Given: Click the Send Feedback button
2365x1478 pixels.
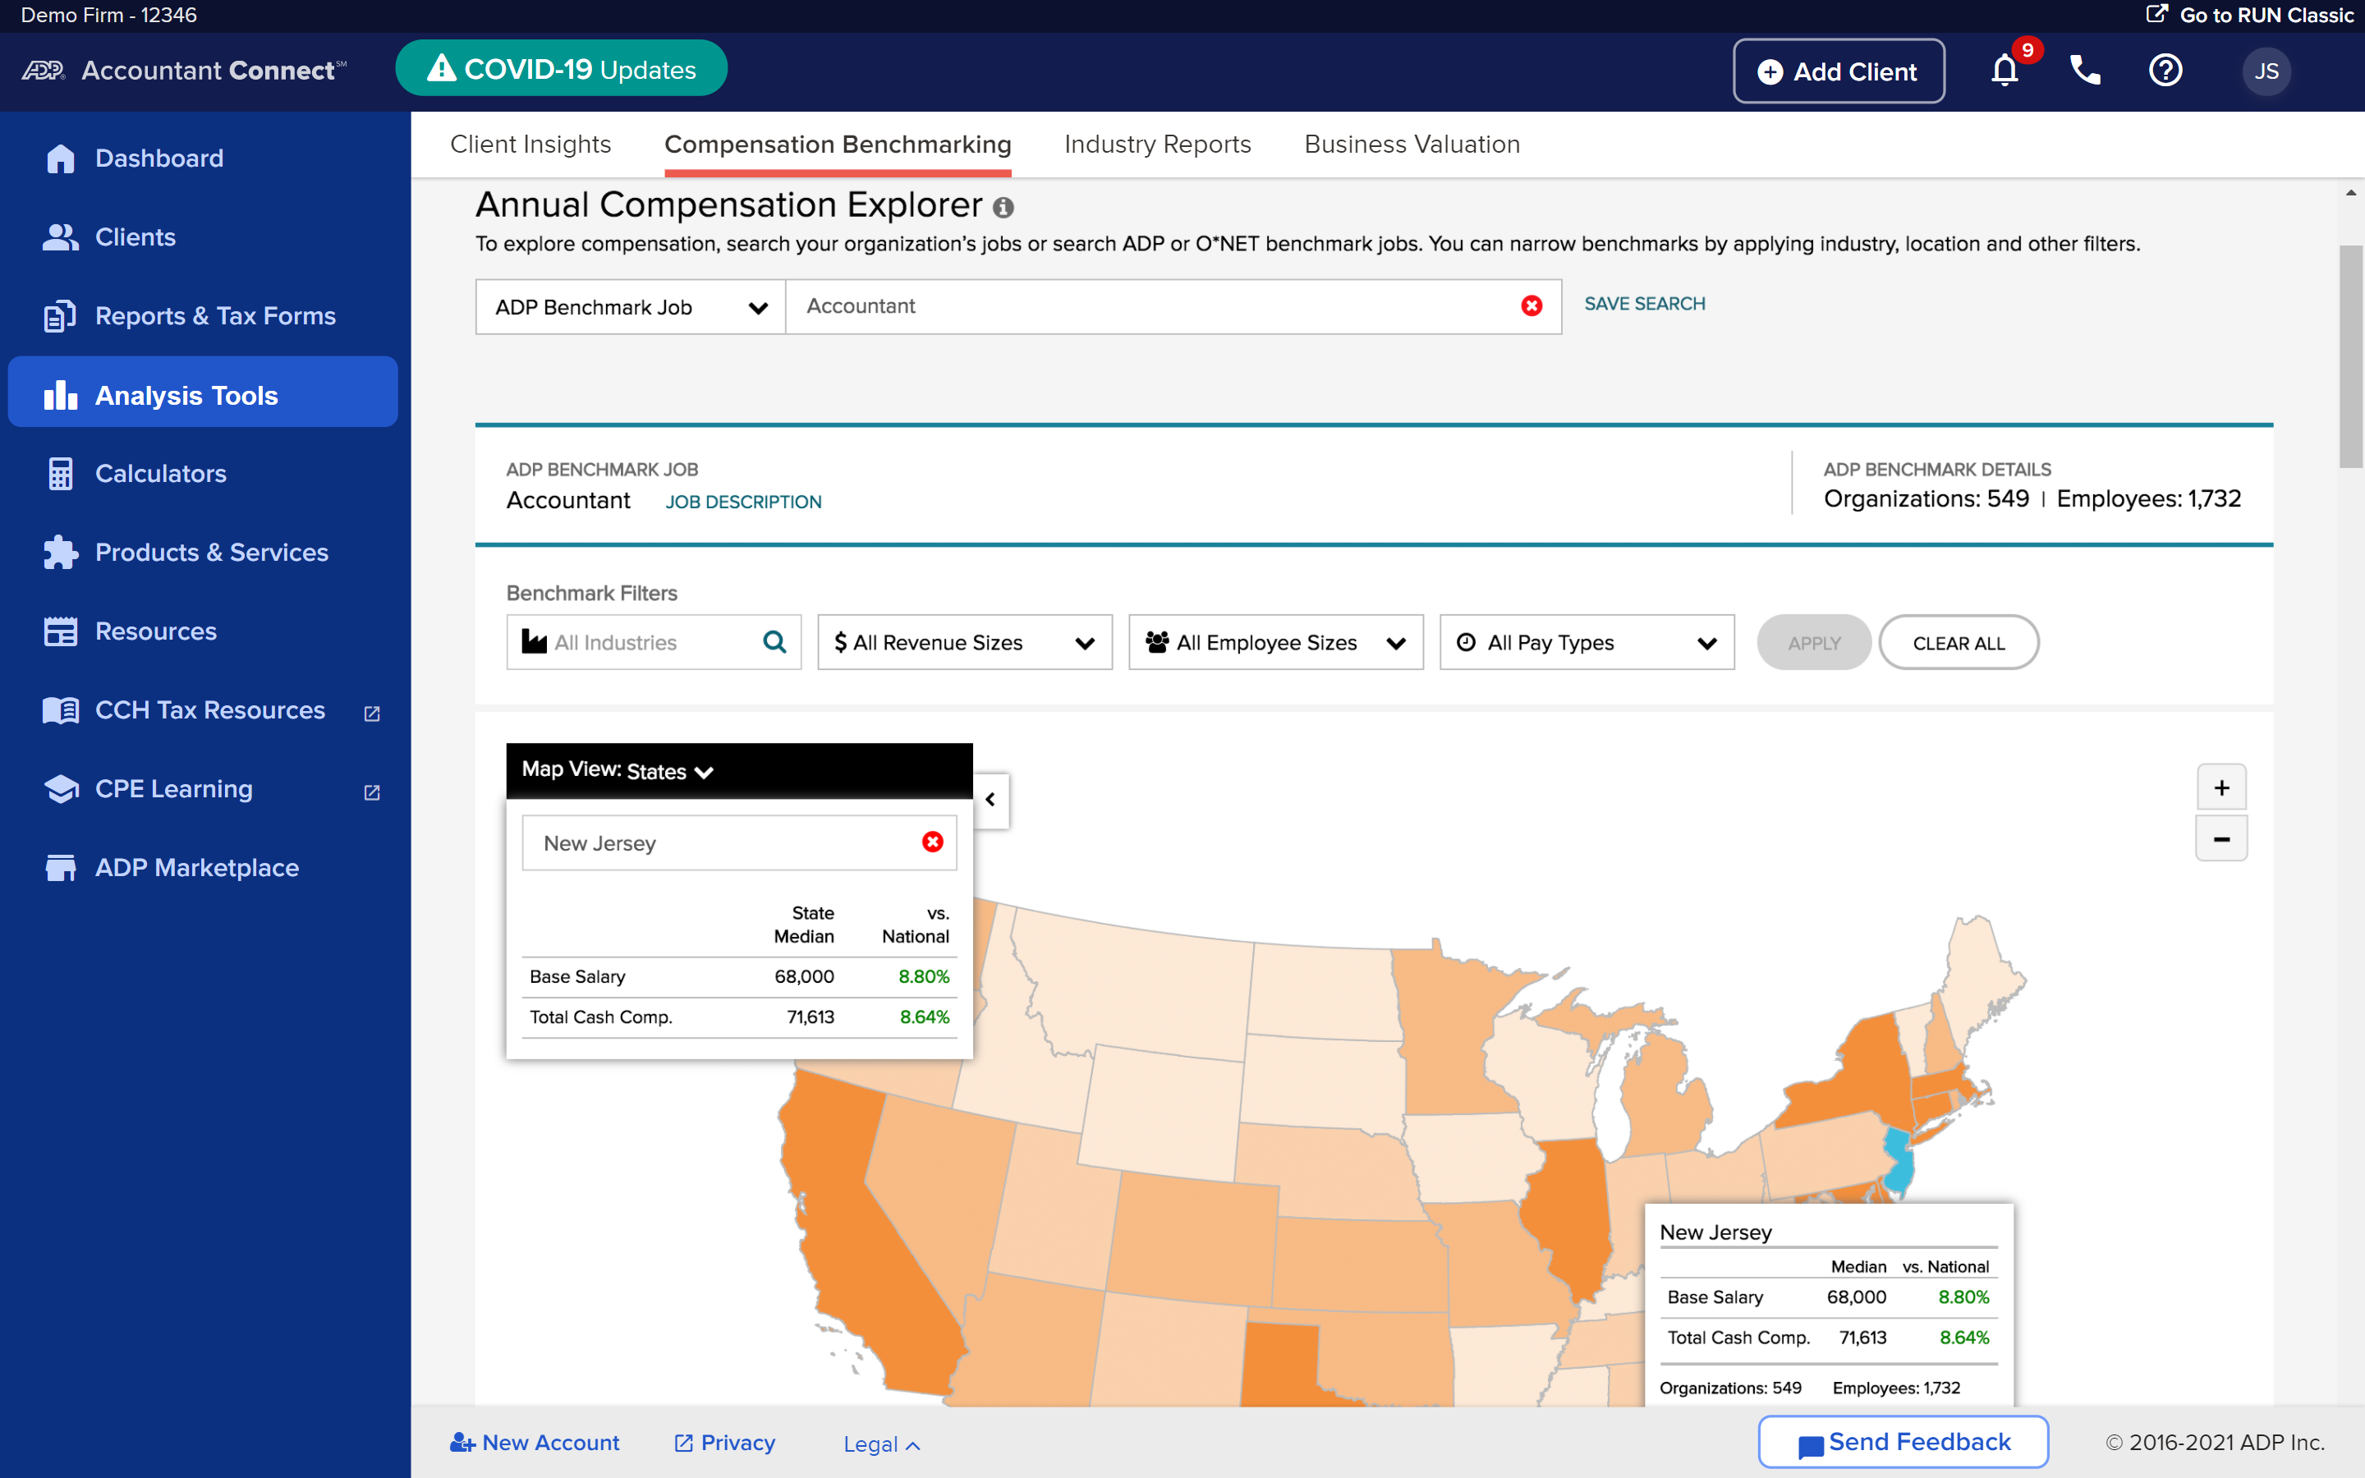Looking at the screenshot, I should (1903, 1442).
